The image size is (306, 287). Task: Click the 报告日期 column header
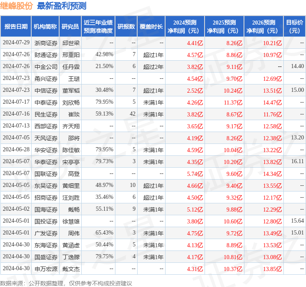tap(16, 26)
